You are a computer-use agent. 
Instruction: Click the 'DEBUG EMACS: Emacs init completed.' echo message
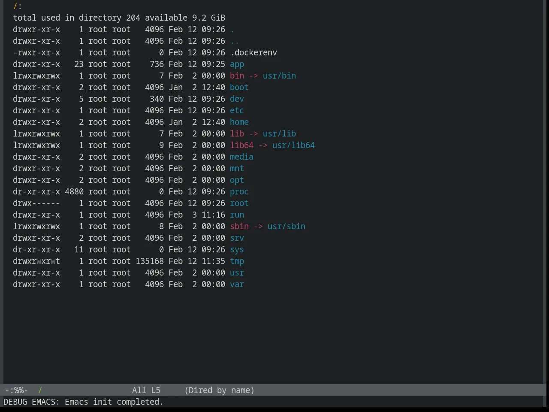(84, 402)
